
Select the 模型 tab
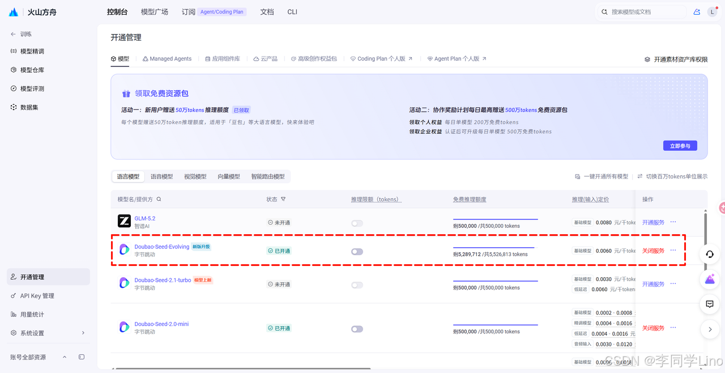(120, 59)
